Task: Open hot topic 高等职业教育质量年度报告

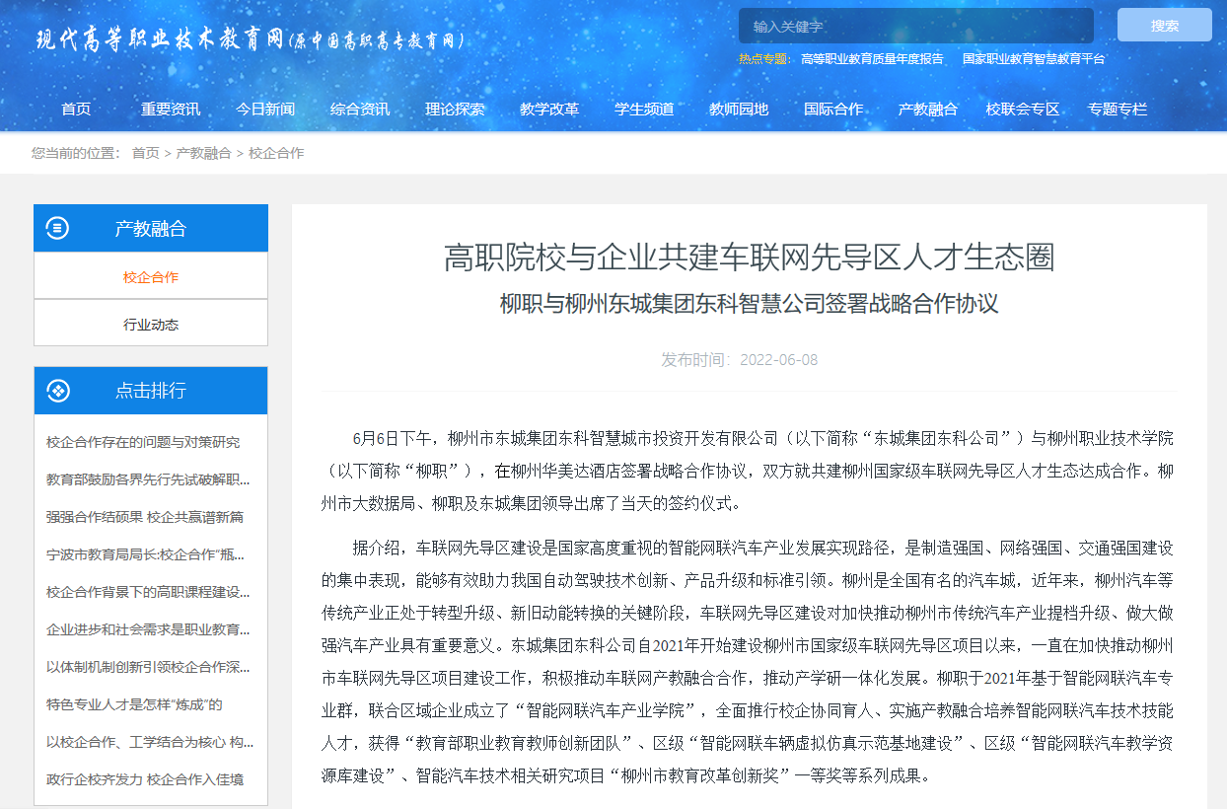Action: pos(872,59)
